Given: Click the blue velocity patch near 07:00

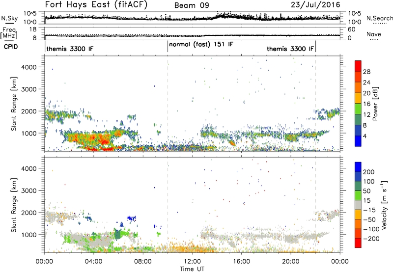Looking at the screenshot, I should 131,218.
